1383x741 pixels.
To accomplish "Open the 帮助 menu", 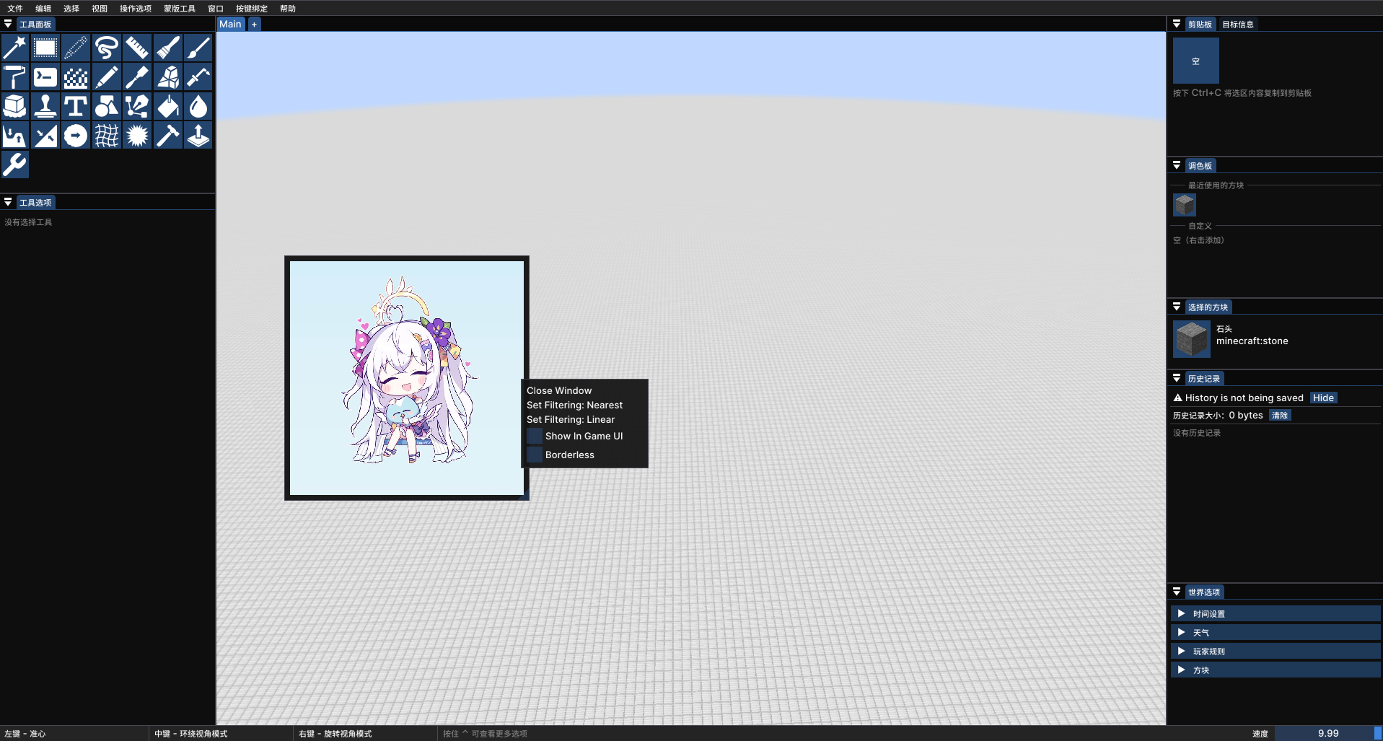I will 288,9.
